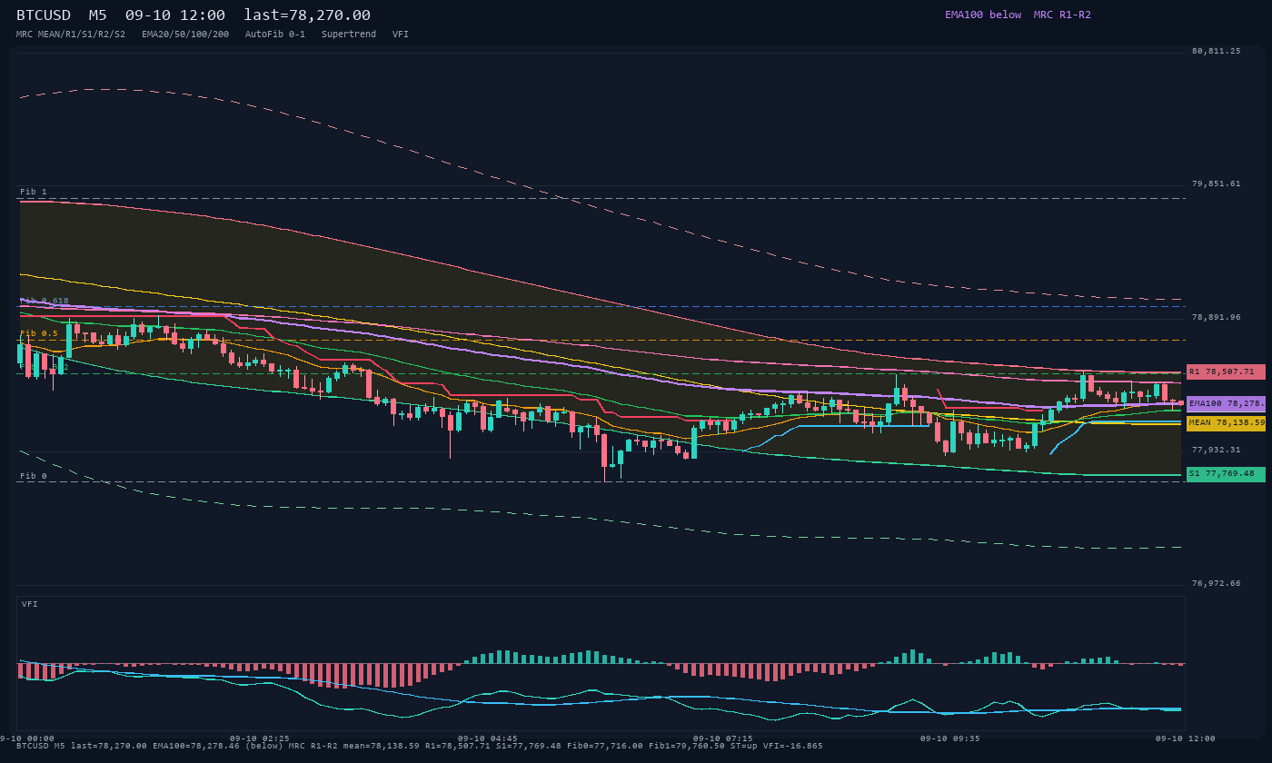Viewport: 1272px width, 763px height.
Task: Click the "VFI" title of the lower panel
Action: (x=30, y=604)
